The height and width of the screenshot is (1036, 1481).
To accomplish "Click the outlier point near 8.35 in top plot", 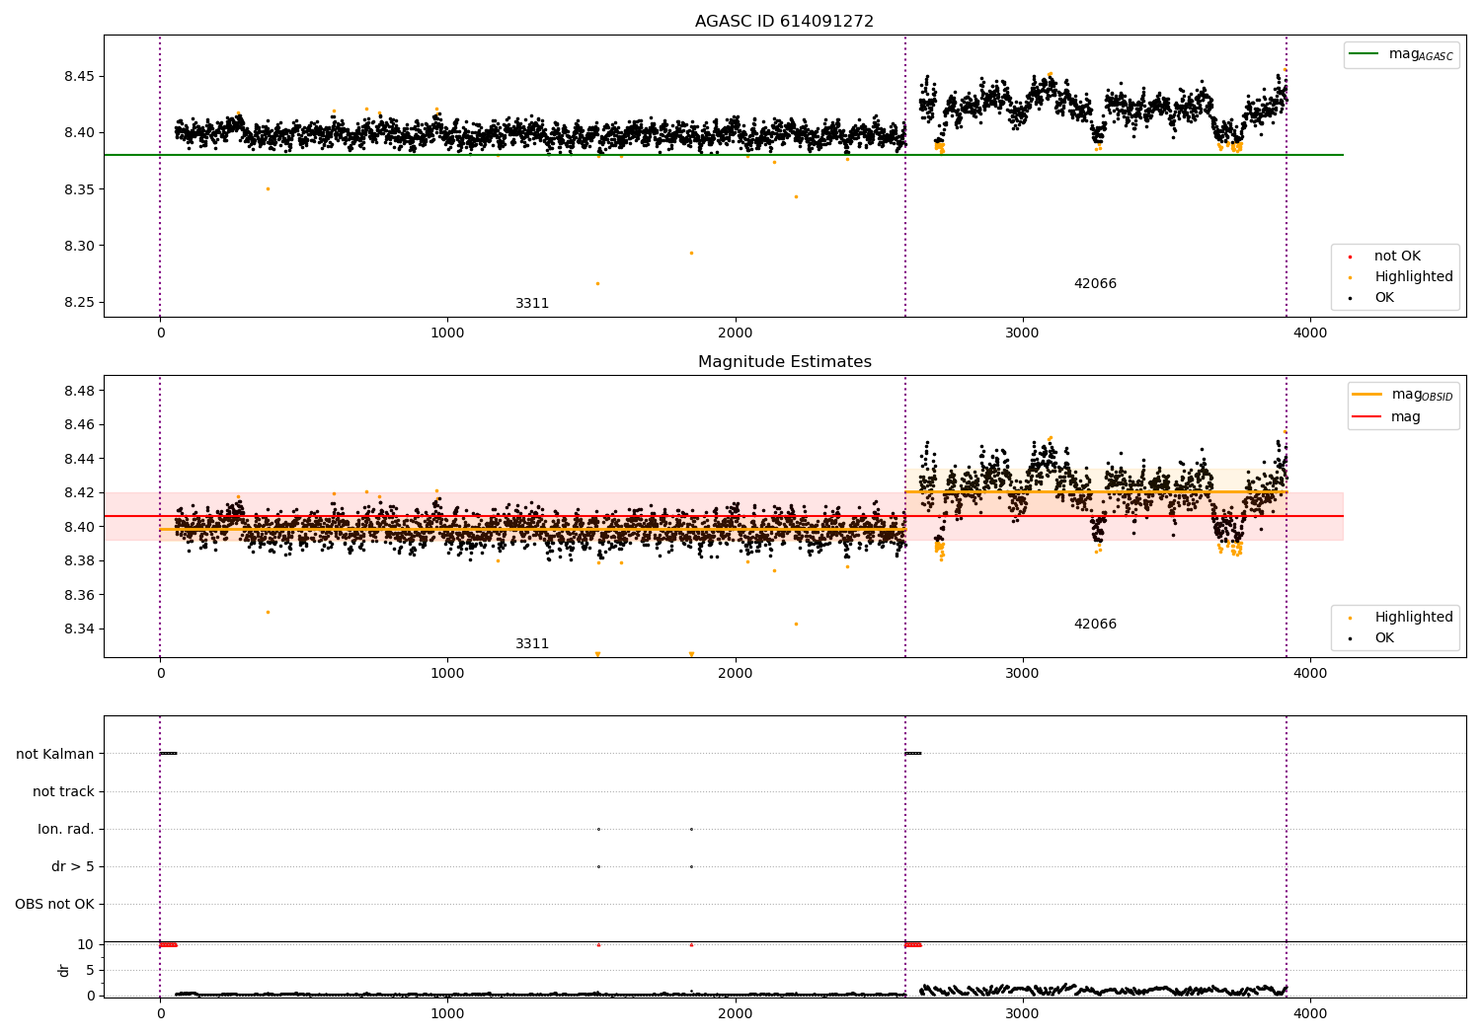I will coord(268,188).
